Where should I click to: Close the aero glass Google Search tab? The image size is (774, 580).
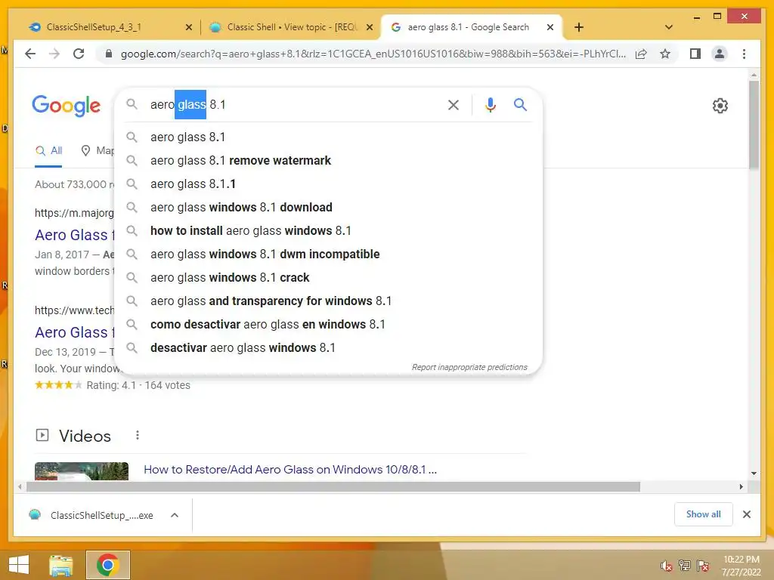(x=550, y=28)
